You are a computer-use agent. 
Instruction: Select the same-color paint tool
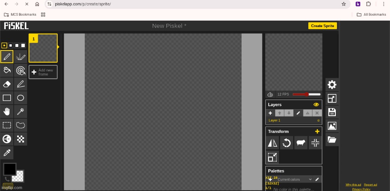pos(21,70)
